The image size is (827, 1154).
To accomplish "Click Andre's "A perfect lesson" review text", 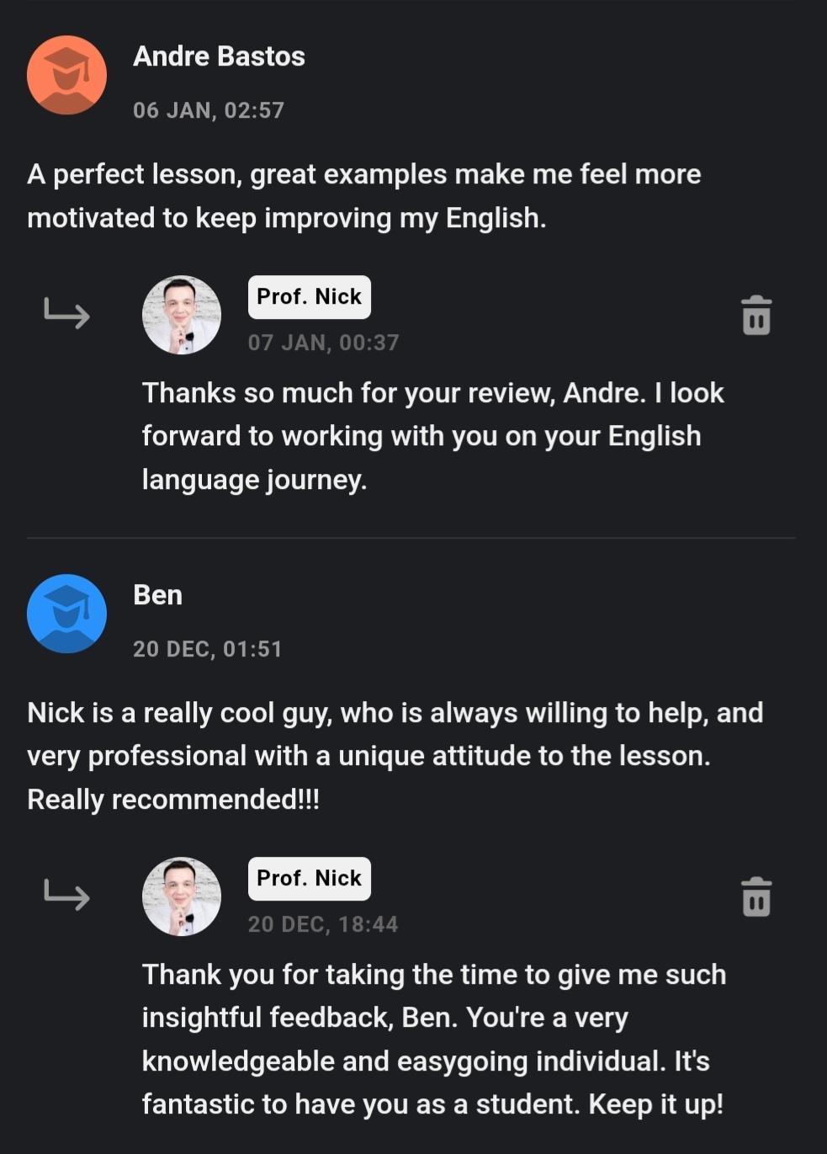I will pyautogui.click(x=363, y=196).
